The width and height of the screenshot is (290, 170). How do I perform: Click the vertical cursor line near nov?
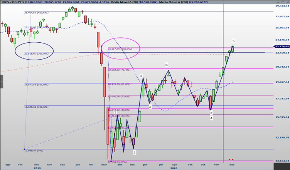click(x=223, y=83)
